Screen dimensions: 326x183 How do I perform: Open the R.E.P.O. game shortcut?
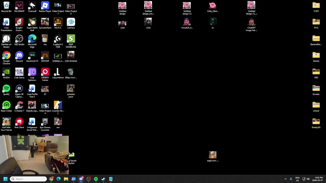click(x=58, y=24)
